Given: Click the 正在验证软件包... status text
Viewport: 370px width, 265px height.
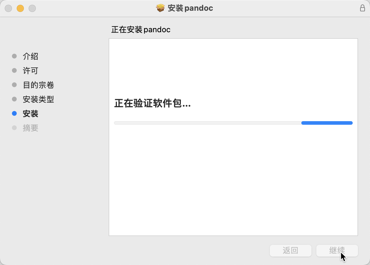Looking at the screenshot, I should (152, 104).
